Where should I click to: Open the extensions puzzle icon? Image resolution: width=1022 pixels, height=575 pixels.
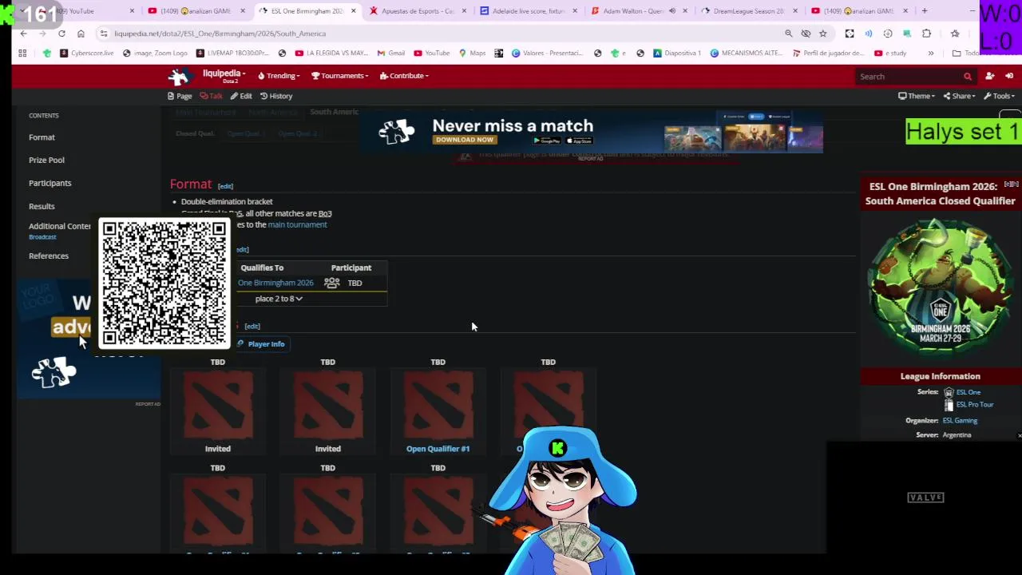(926, 34)
